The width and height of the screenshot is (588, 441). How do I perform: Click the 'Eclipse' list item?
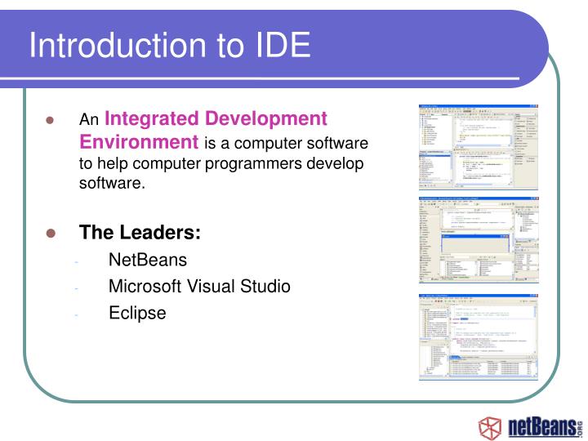tap(137, 313)
